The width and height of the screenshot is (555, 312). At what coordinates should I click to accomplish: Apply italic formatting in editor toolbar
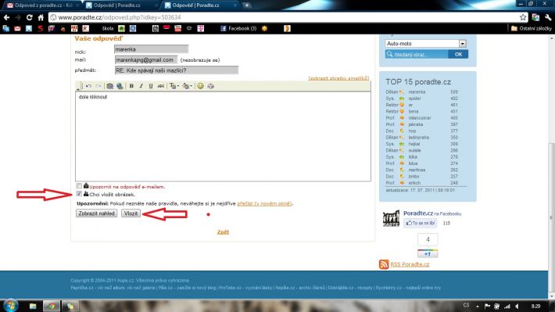click(x=141, y=86)
